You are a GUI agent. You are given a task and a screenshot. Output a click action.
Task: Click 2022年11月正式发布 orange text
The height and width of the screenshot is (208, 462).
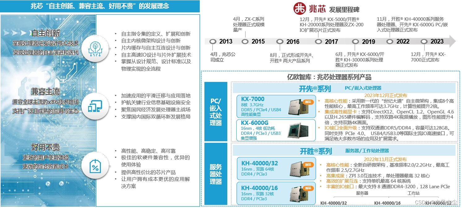[x=386, y=159]
